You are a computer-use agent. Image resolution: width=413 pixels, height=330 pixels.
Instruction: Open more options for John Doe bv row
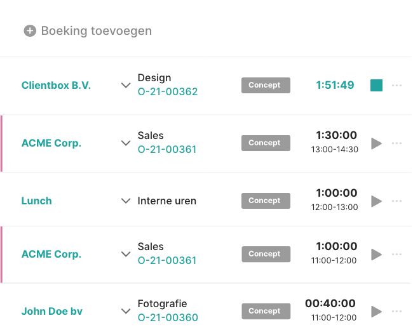point(397,312)
